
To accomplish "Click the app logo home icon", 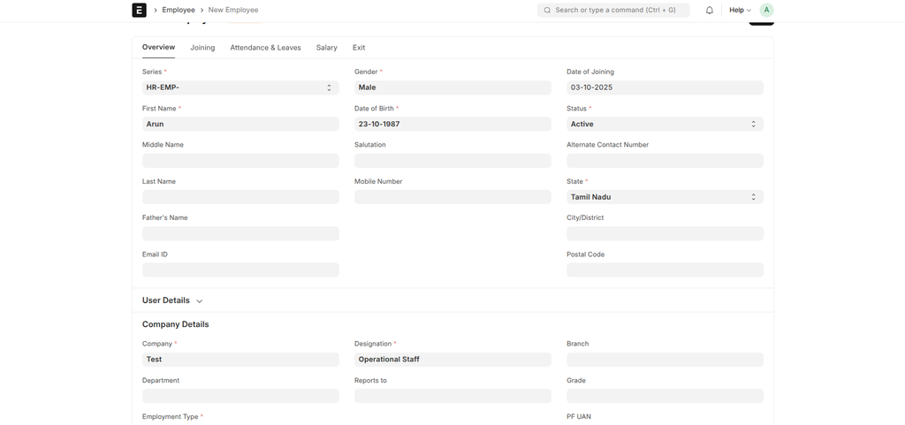I will coord(139,11).
